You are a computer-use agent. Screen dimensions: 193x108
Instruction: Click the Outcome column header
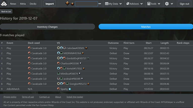point(113,43)
